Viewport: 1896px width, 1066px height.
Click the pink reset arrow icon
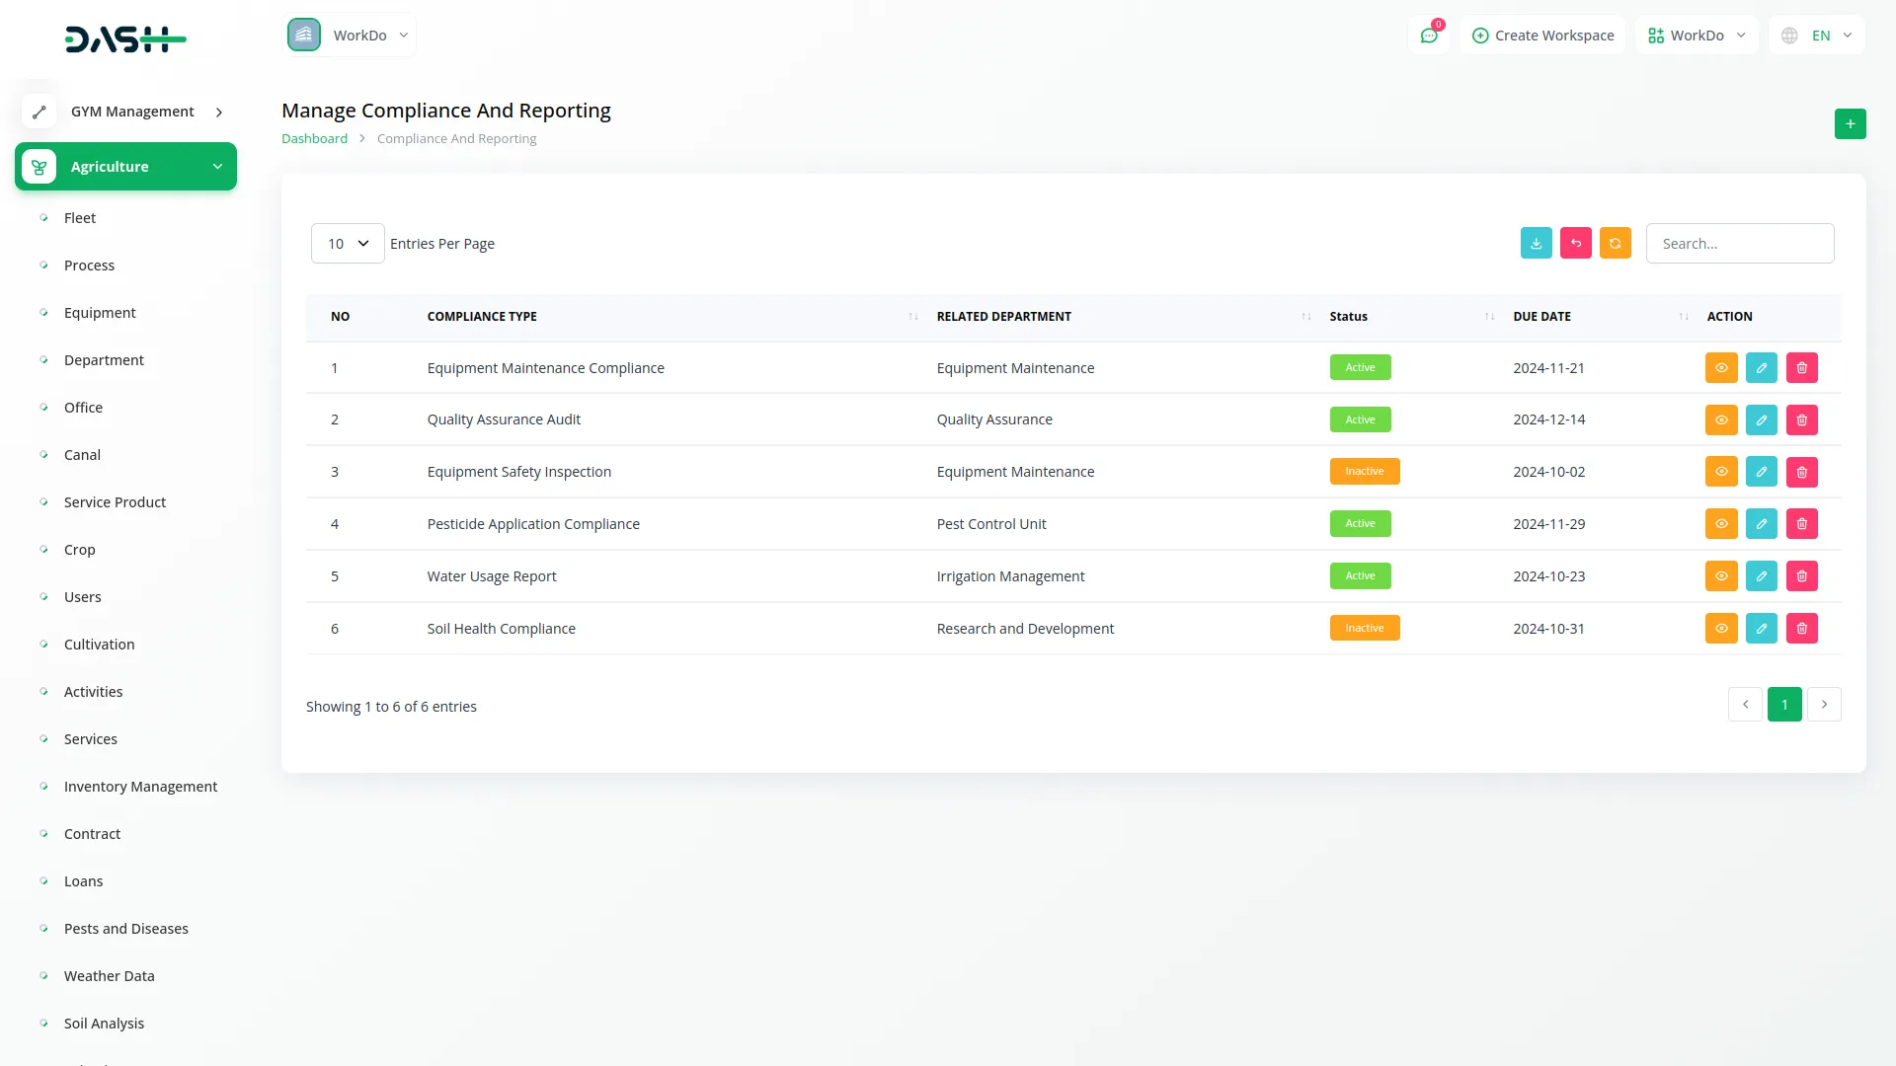1575,243
